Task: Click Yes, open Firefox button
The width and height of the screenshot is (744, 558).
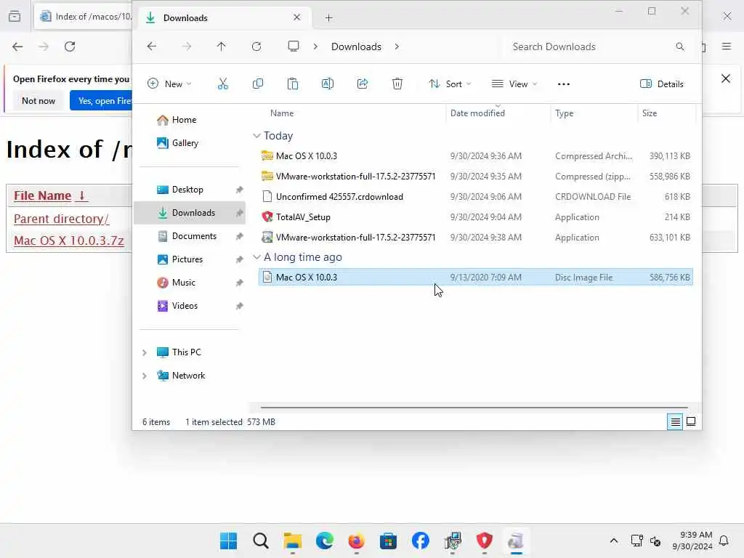Action: click(101, 101)
